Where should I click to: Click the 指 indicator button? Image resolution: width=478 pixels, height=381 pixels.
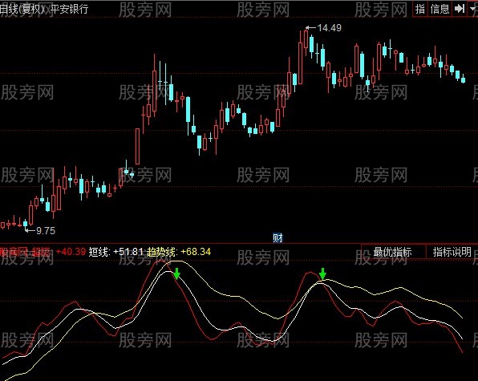click(420, 9)
